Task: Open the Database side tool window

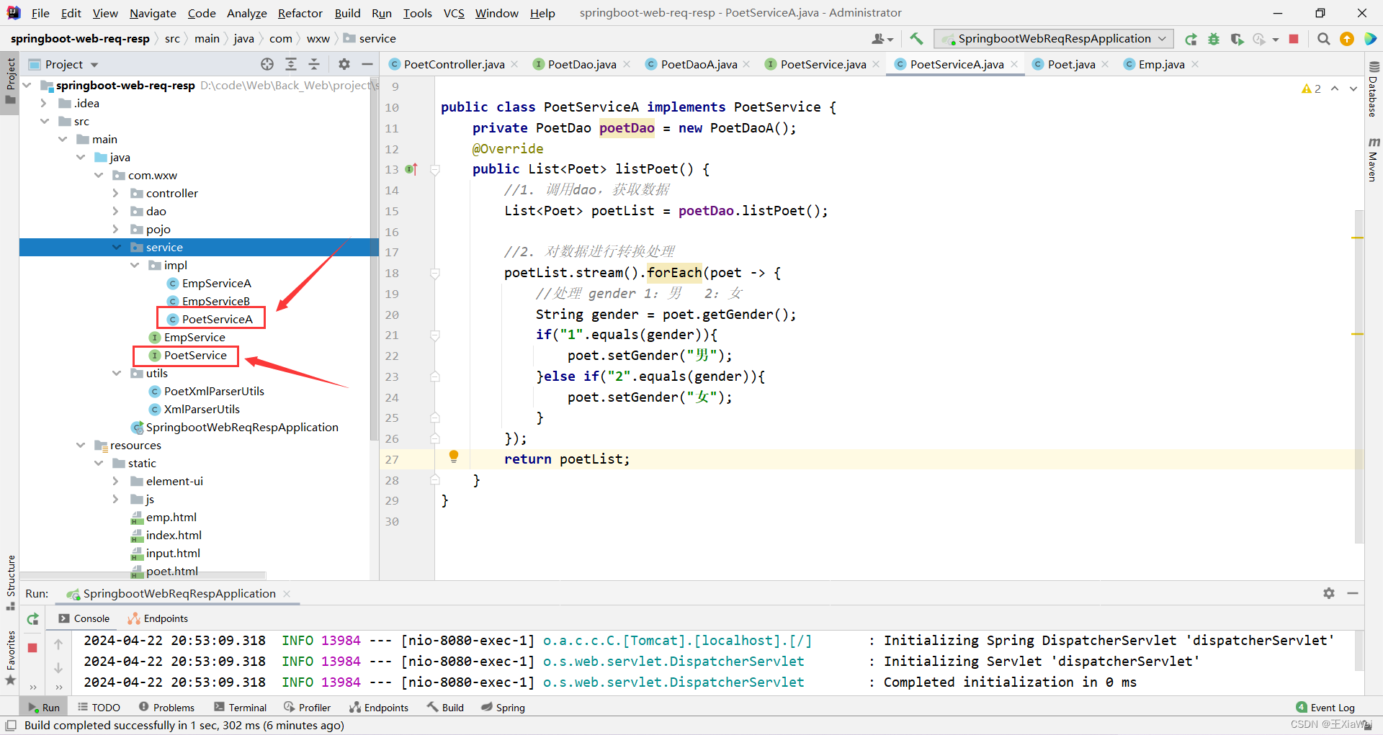Action: click(x=1374, y=90)
